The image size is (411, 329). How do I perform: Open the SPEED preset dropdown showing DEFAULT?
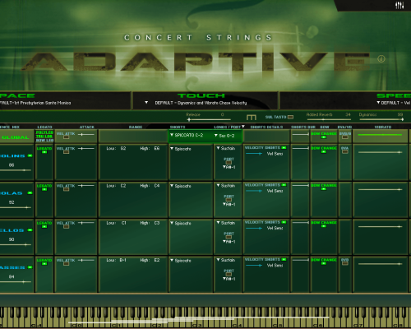394,103
